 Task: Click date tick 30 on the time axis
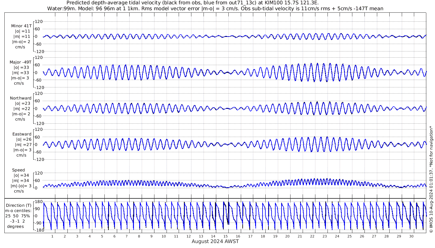tap(411, 236)
